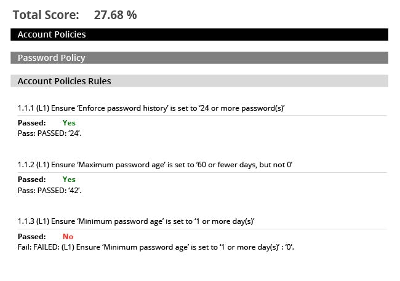Click the (L1) tag in rule 1.1.1 heading
Image resolution: width=400 pixels, height=281 pixels.
point(42,108)
